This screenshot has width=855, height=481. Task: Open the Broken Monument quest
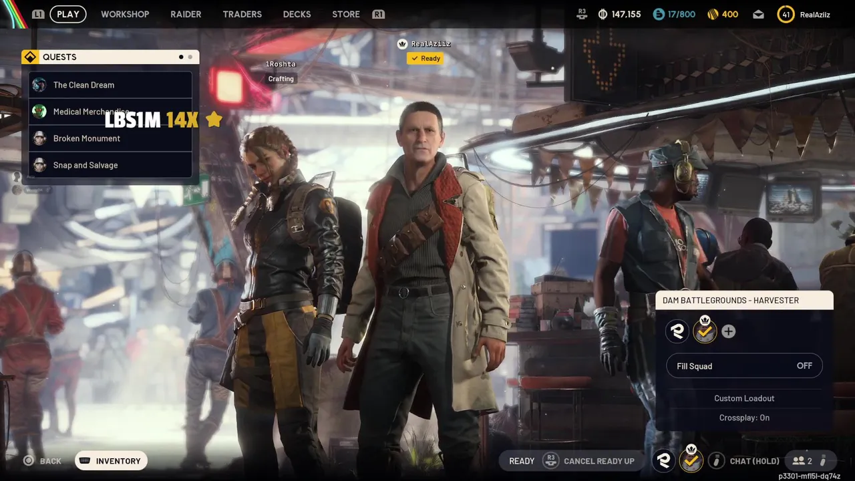point(111,138)
